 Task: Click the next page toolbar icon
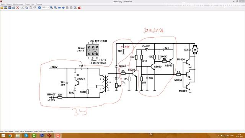[x=71, y=8]
